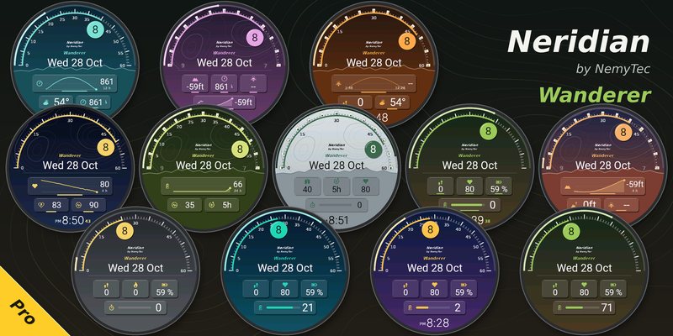Tap the 40 tile on white watch face
Screen dimensions: 673x336
[x=307, y=186]
